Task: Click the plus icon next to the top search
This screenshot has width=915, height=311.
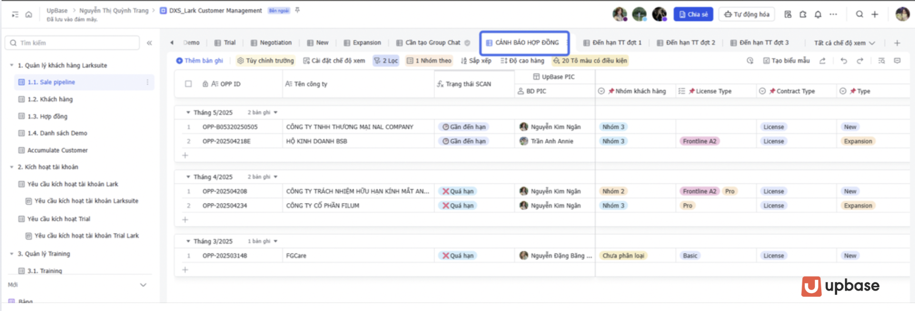Action: (874, 14)
